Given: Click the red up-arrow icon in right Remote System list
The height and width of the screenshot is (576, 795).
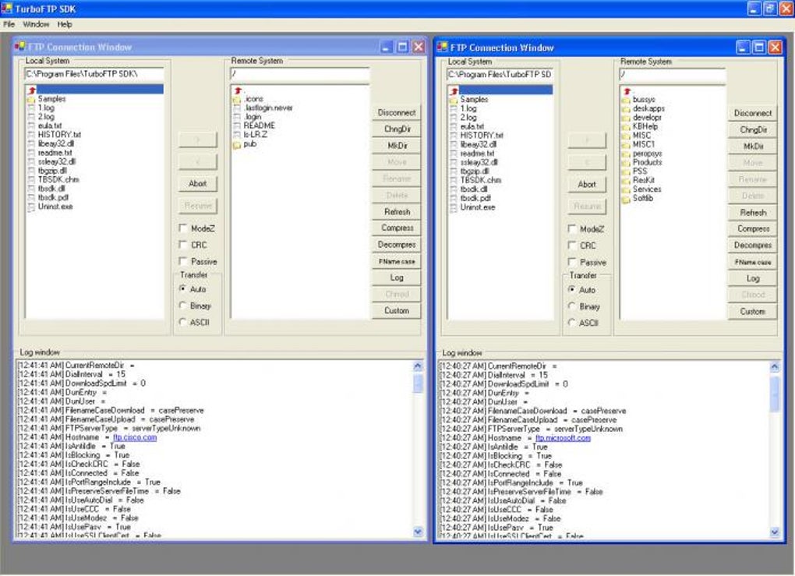Looking at the screenshot, I should click(627, 91).
